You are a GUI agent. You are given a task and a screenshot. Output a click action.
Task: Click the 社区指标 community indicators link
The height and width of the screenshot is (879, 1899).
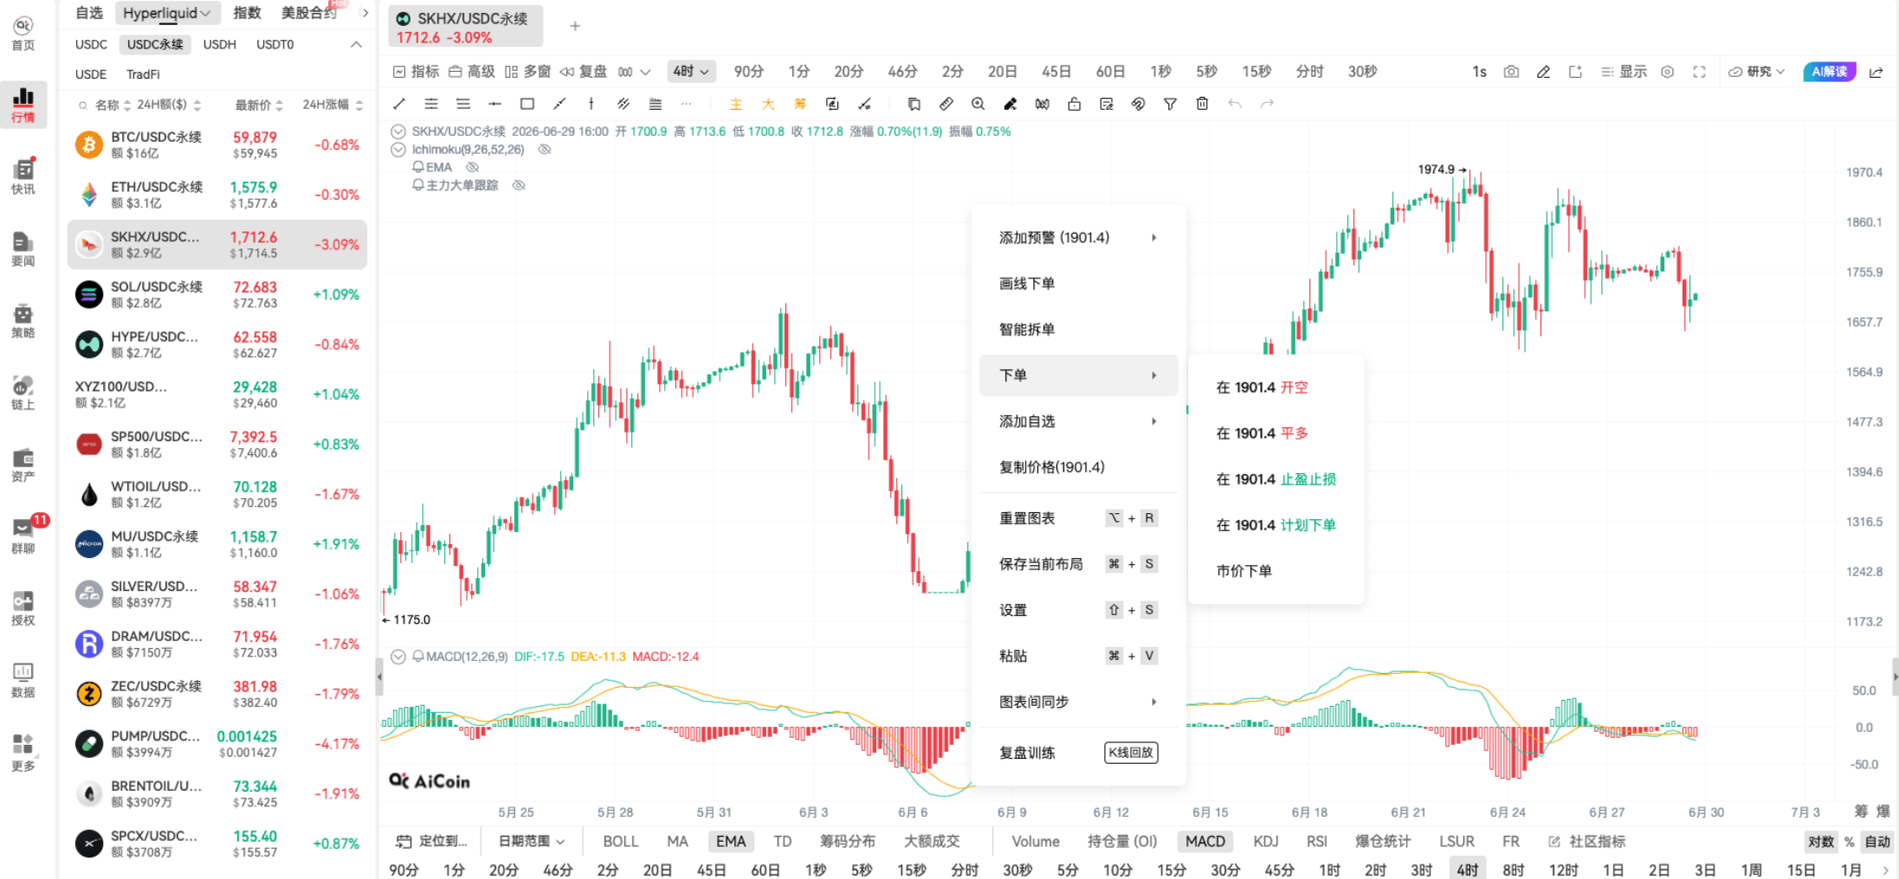tap(1586, 841)
